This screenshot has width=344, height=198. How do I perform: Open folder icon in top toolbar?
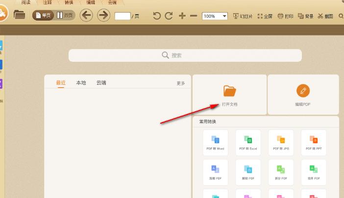tap(19, 15)
